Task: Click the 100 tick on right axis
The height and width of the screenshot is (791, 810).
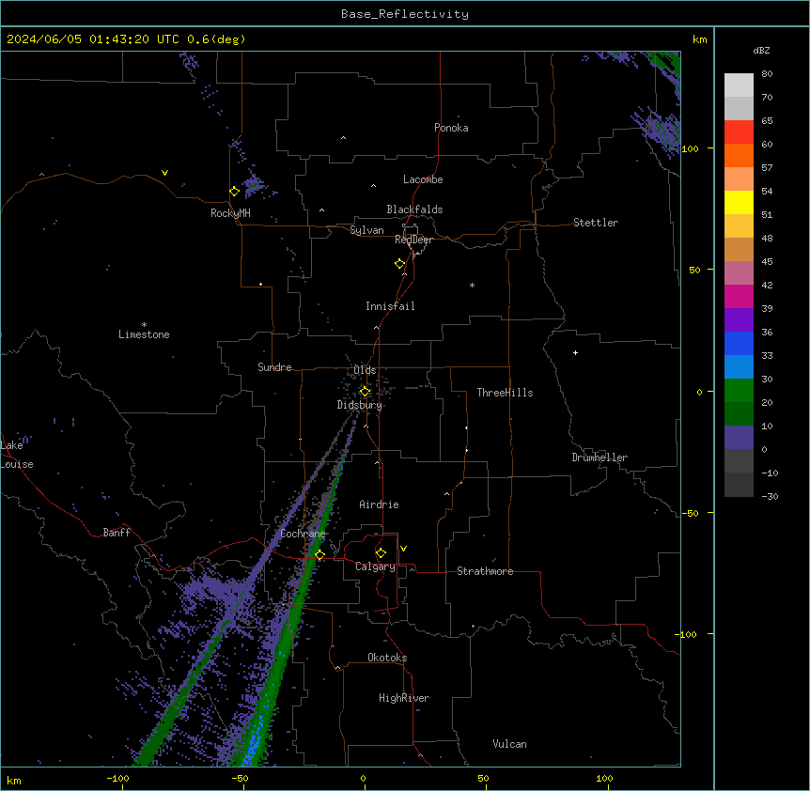Action: point(690,148)
